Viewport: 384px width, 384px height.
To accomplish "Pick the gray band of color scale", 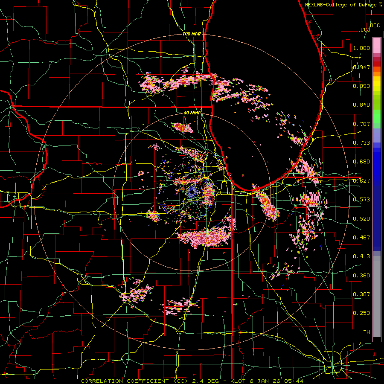I will 377,297.
